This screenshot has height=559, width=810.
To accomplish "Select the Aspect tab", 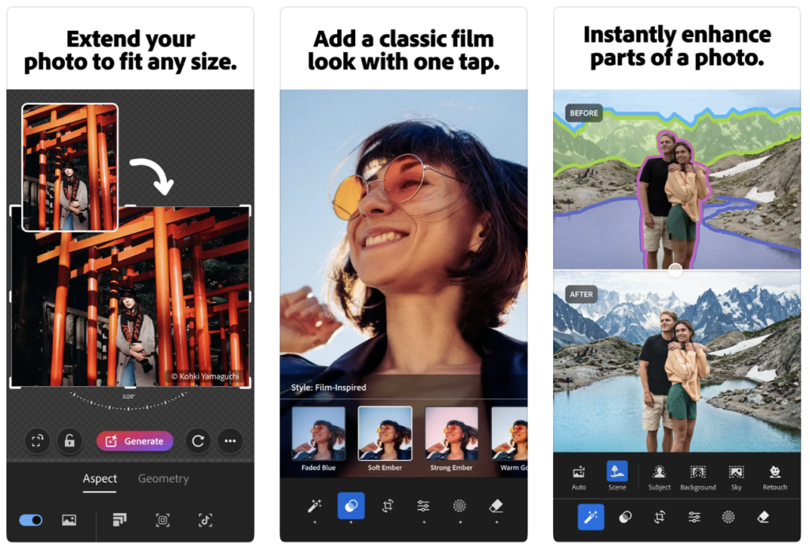I will click(x=100, y=478).
